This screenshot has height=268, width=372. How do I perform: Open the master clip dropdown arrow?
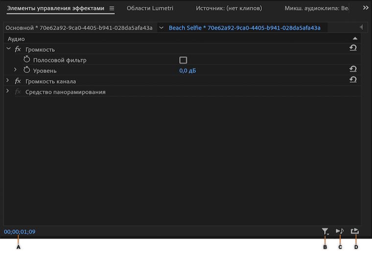coord(161,28)
